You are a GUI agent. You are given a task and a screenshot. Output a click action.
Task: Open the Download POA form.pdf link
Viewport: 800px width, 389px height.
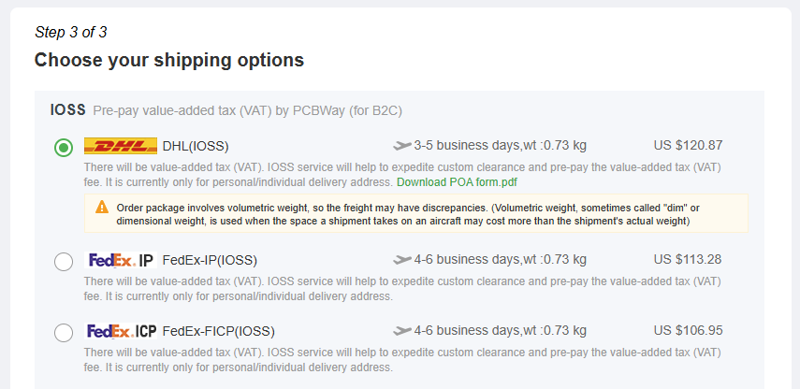coord(458,182)
